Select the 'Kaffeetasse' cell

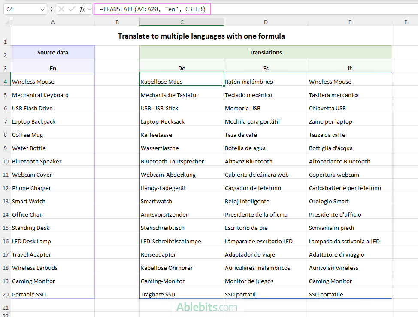click(x=182, y=133)
